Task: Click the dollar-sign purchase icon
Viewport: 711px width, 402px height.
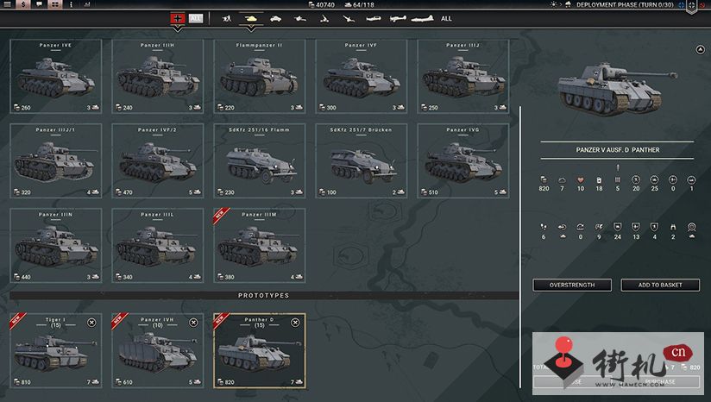Action: (x=23, y=4)
